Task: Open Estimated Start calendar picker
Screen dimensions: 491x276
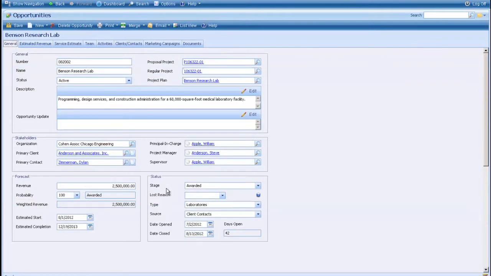Action: click(x=90, y=217)
